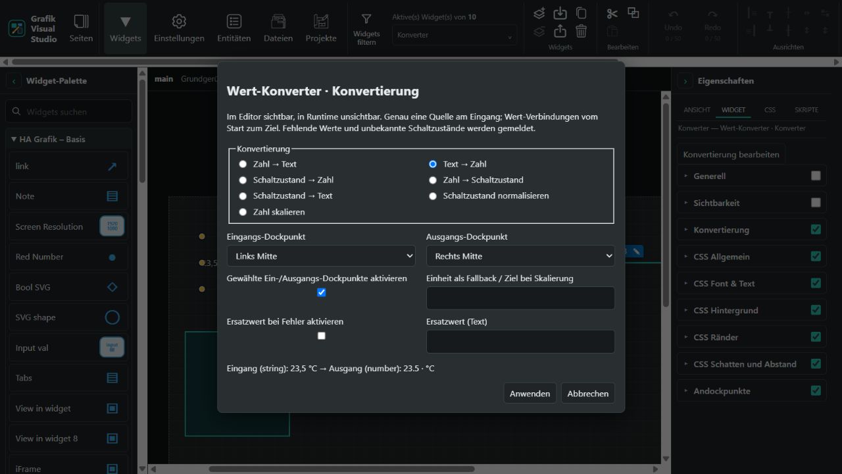Viewport: 842px width, 474px height.
Task: Choose the Bool SVG diamond icon
Action: click(112, 287)
